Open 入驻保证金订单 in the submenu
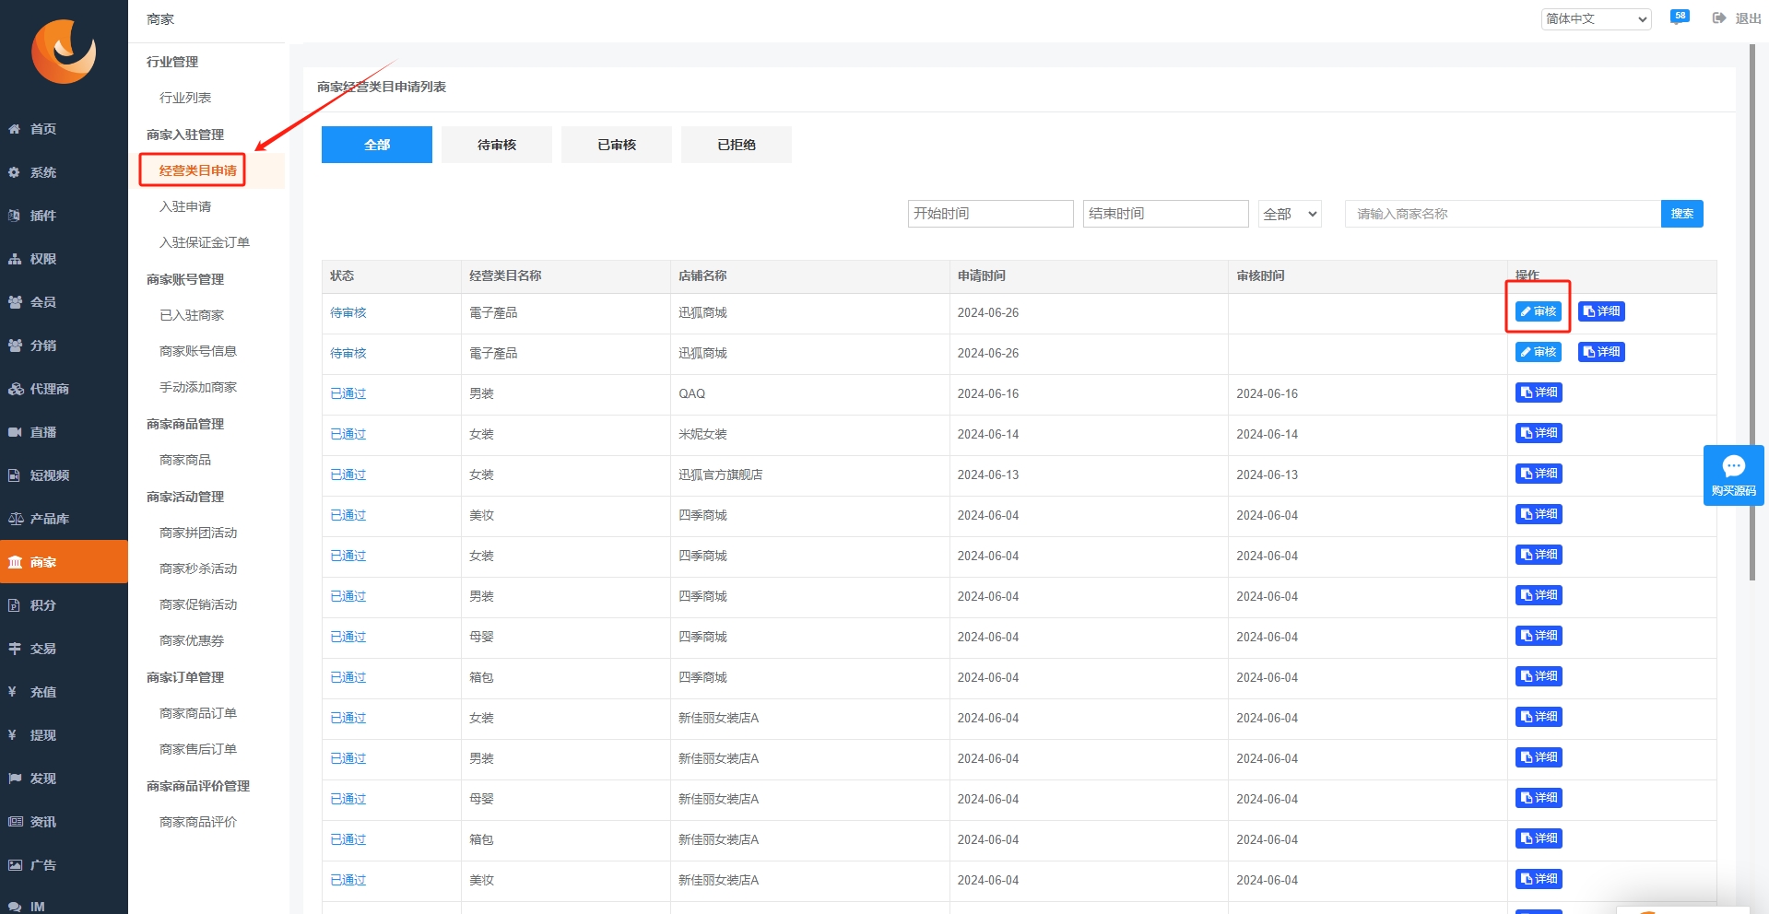Viewport: 1769px width, 914px height. click(205, 242)
